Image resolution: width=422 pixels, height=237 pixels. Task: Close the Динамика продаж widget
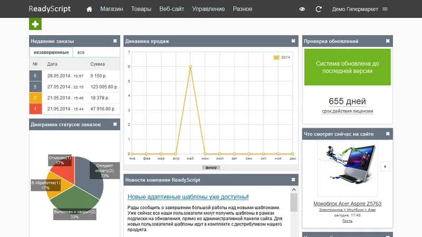tap(293, 41)
